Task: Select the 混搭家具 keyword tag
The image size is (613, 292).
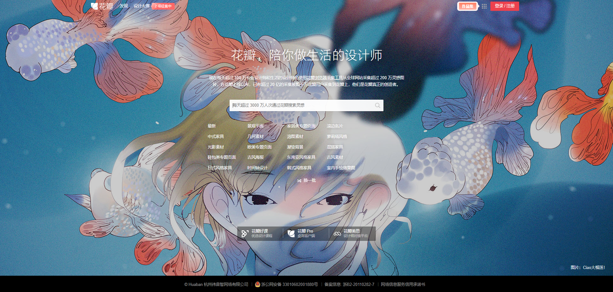Action: pos(335,147)
